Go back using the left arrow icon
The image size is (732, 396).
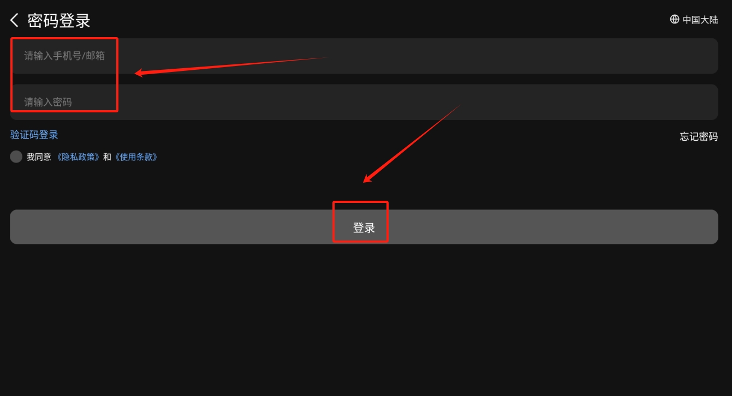pyautogui.click(x=14, y=21)
